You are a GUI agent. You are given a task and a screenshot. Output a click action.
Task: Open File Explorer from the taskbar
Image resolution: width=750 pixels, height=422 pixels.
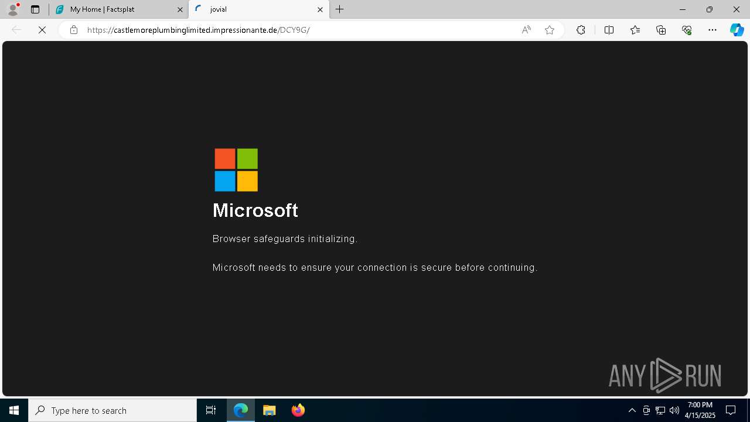pyautogui.click(x=270, y=410)
